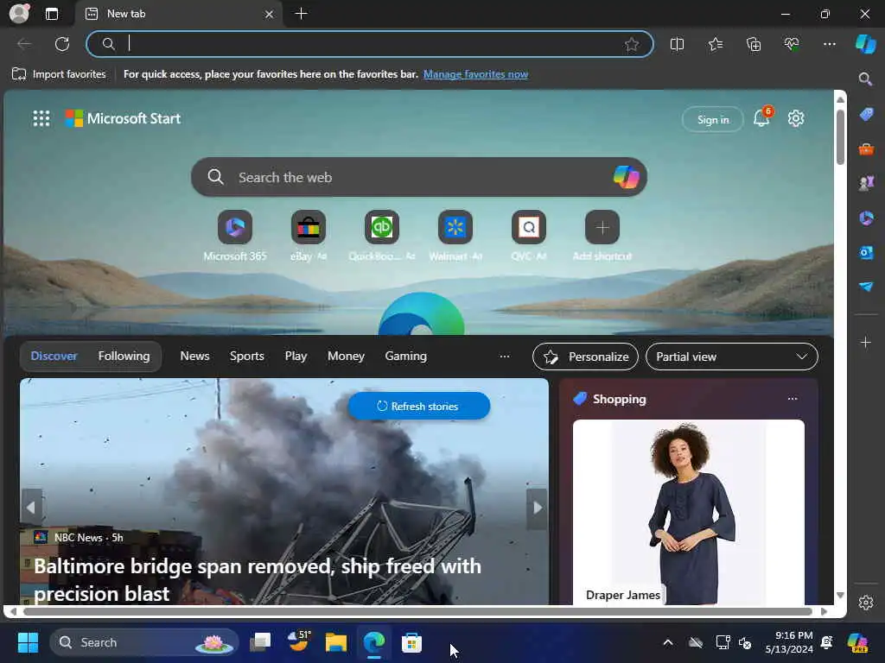Viewport: 885px width, 663px height.
Task: Open sidebar Microsoft 365 icon
Action: click(866, 218)
